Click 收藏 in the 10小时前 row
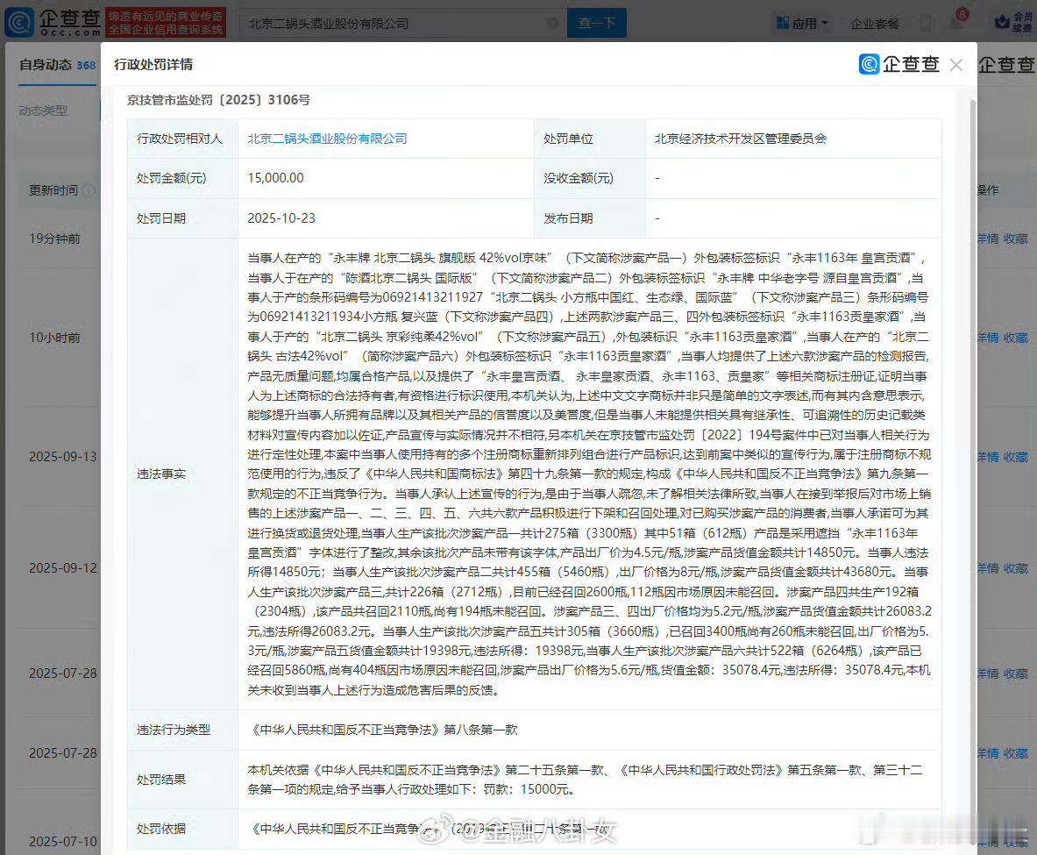The height and width of the screenshot is (855, 1037). pyautogui.click(x=1015, y=338)
